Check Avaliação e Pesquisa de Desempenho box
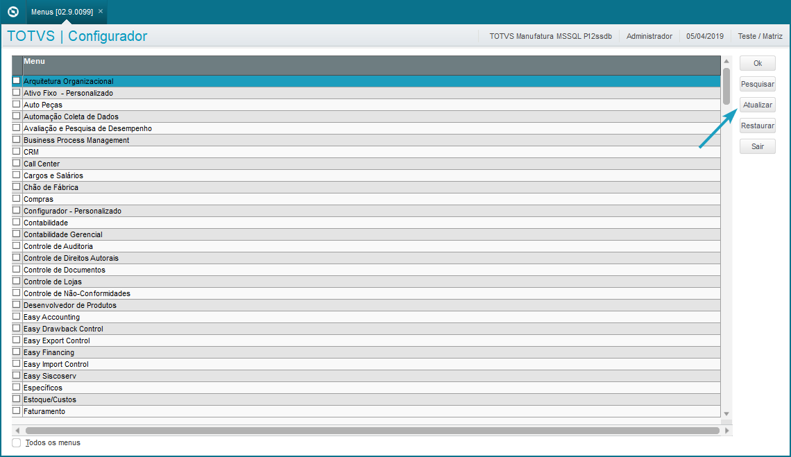Image resolution: width=791 pixels, height=457 pixels. [x=17, y=128]
